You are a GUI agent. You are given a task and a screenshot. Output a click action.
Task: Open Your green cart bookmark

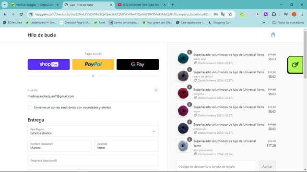157,22
